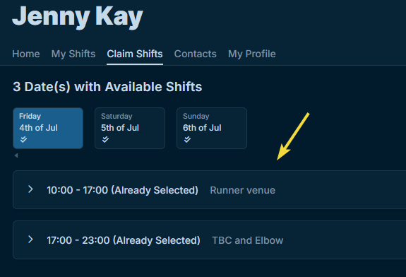Click 10:00 - 17:00 (Already Selected) text
Viewport: 406px width, 277px height.
click(x=122, y=190)
